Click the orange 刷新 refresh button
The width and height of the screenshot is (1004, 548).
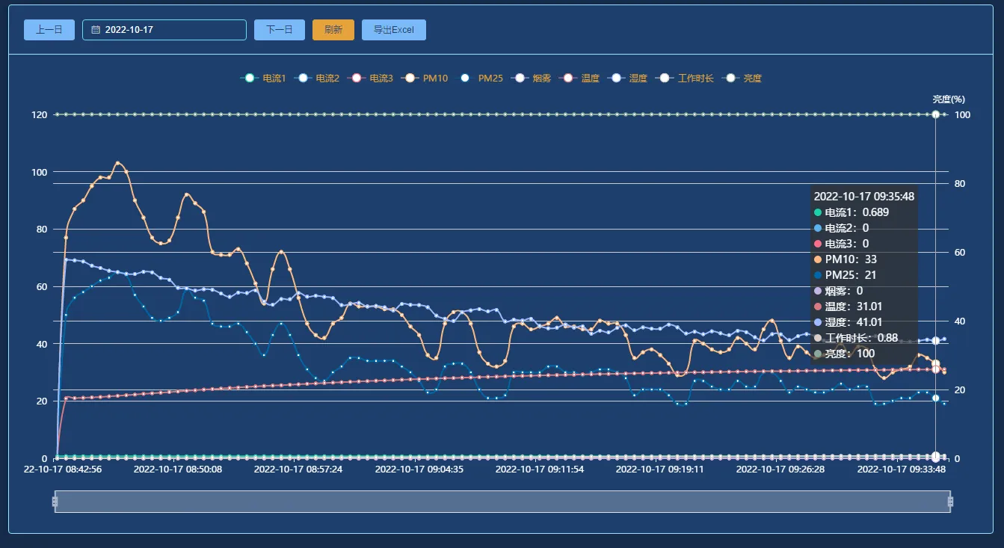(333, 30)
